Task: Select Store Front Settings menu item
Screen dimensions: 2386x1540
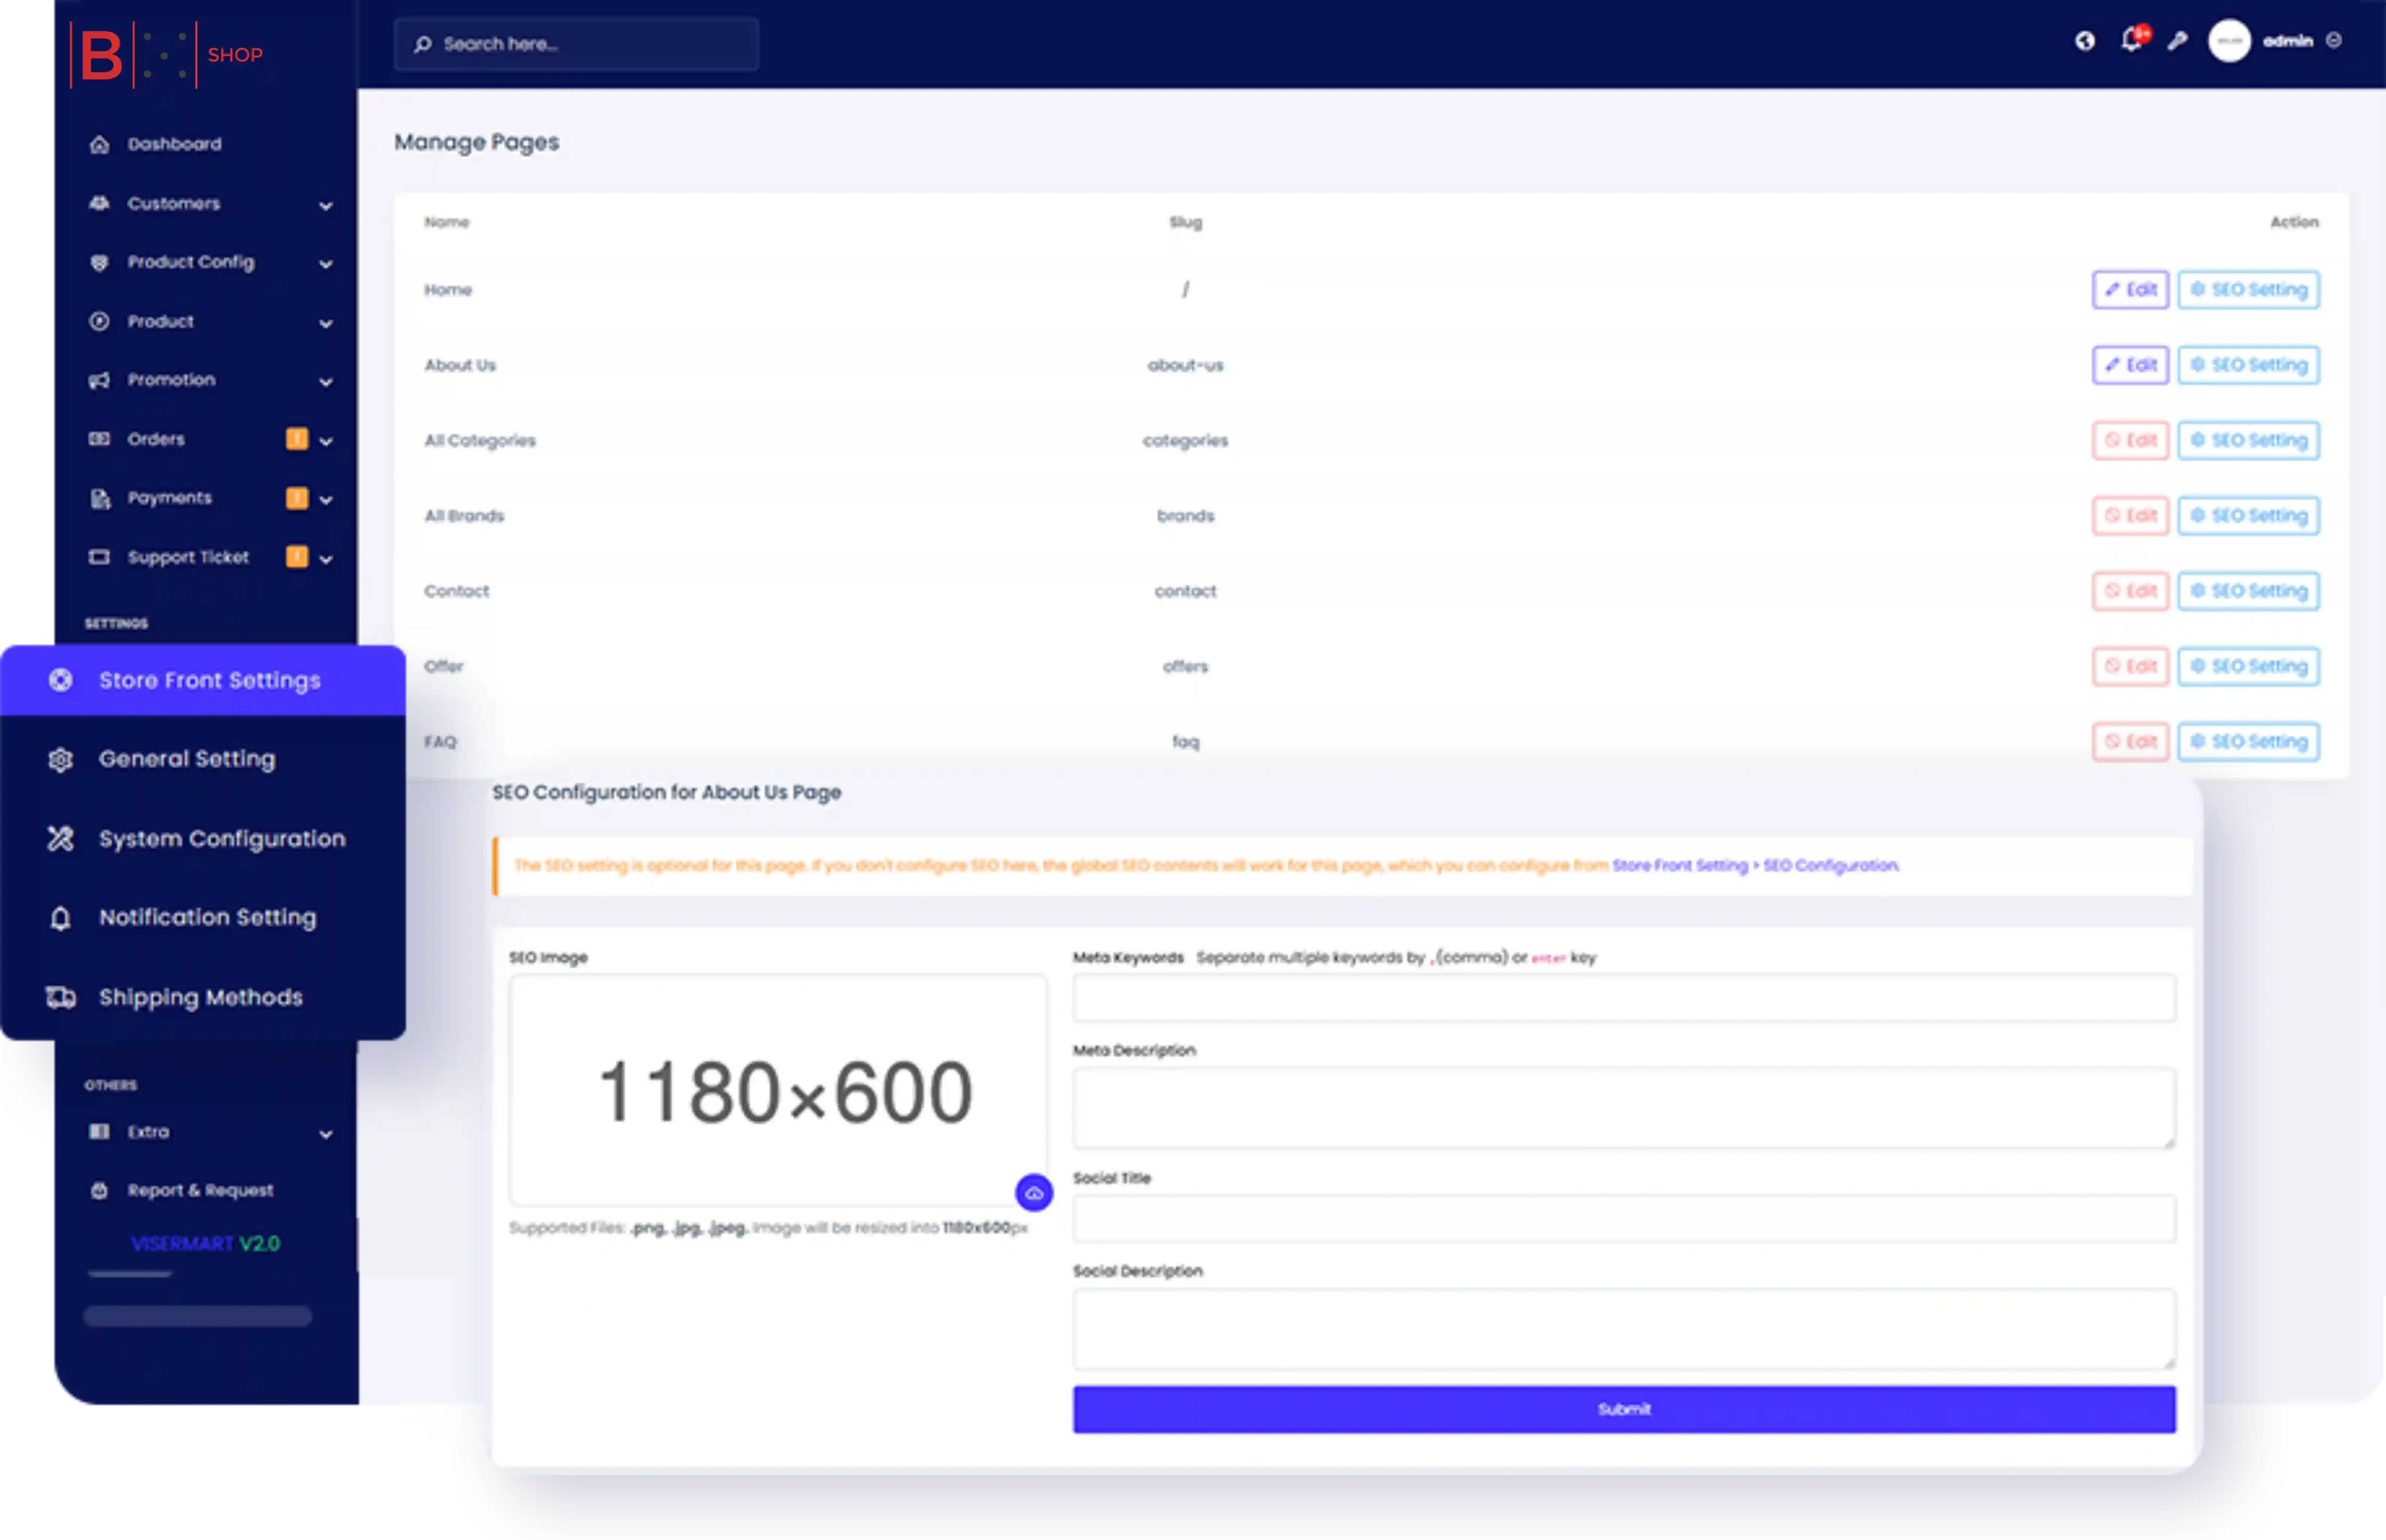Action: pyautogui.click(x=209, y=680)
